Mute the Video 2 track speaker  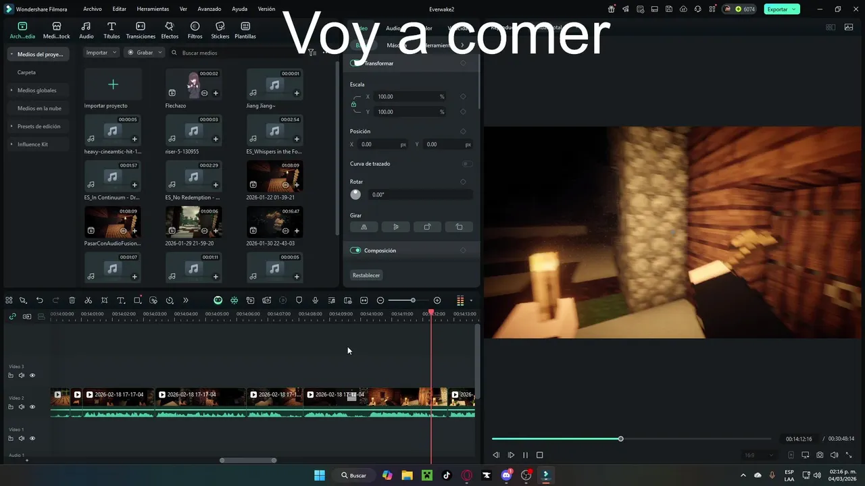click(21, 407)
